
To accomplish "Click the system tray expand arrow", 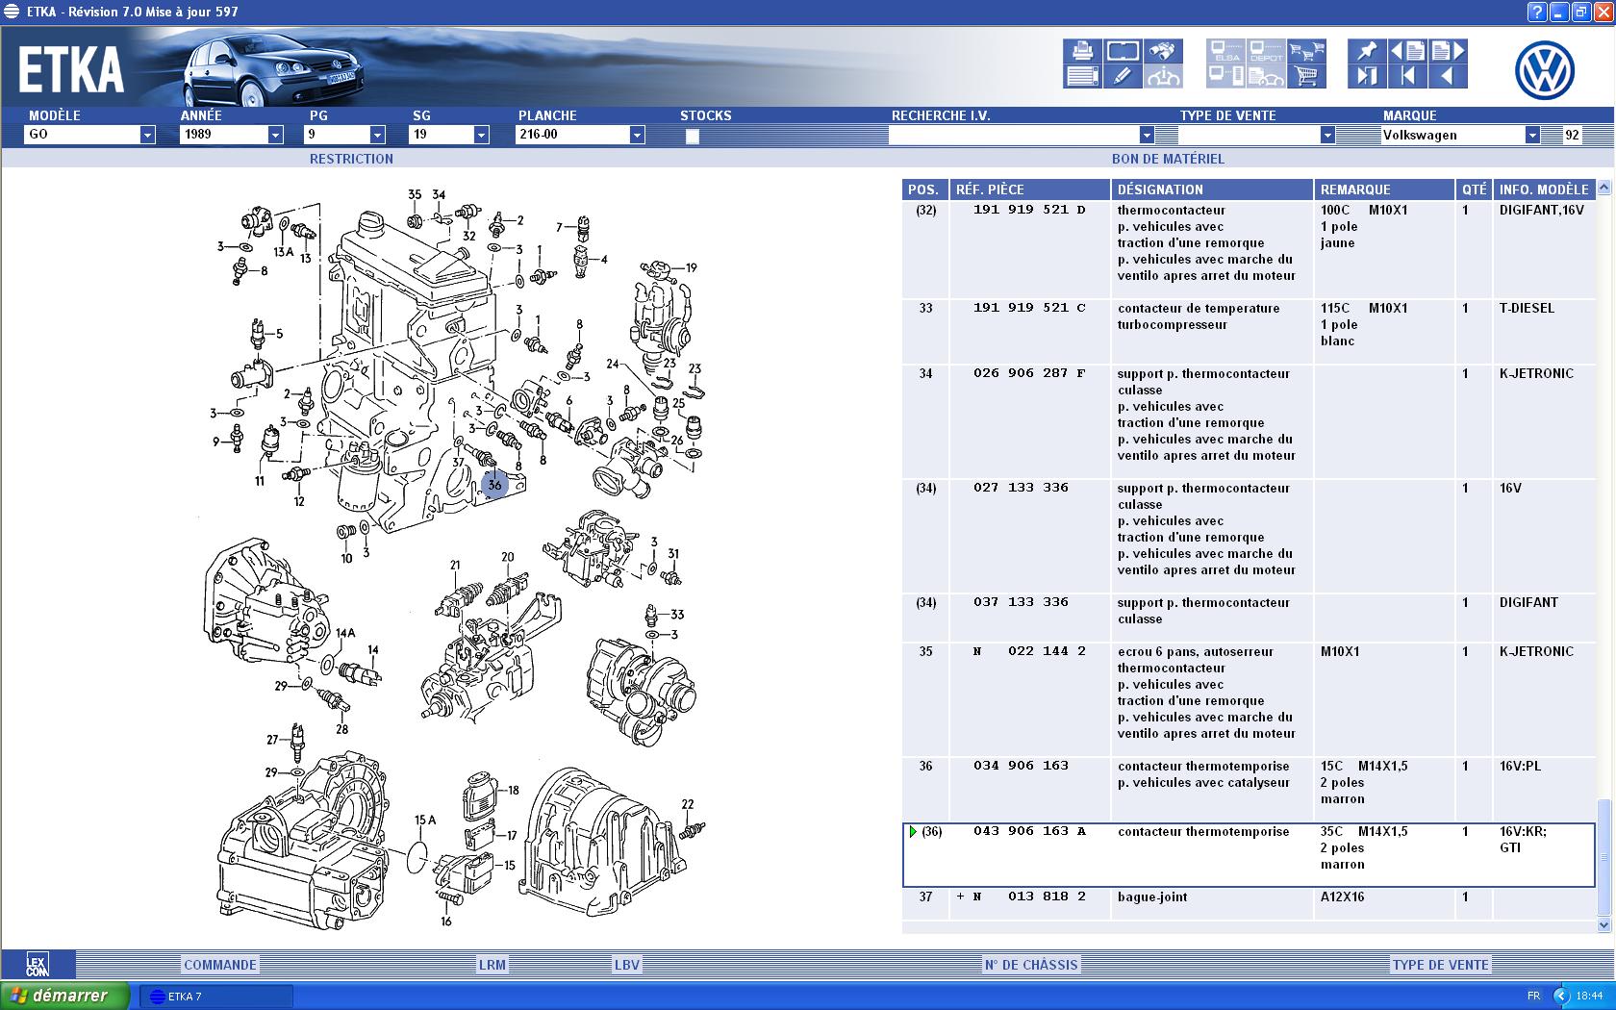I will click(1561, 996).
